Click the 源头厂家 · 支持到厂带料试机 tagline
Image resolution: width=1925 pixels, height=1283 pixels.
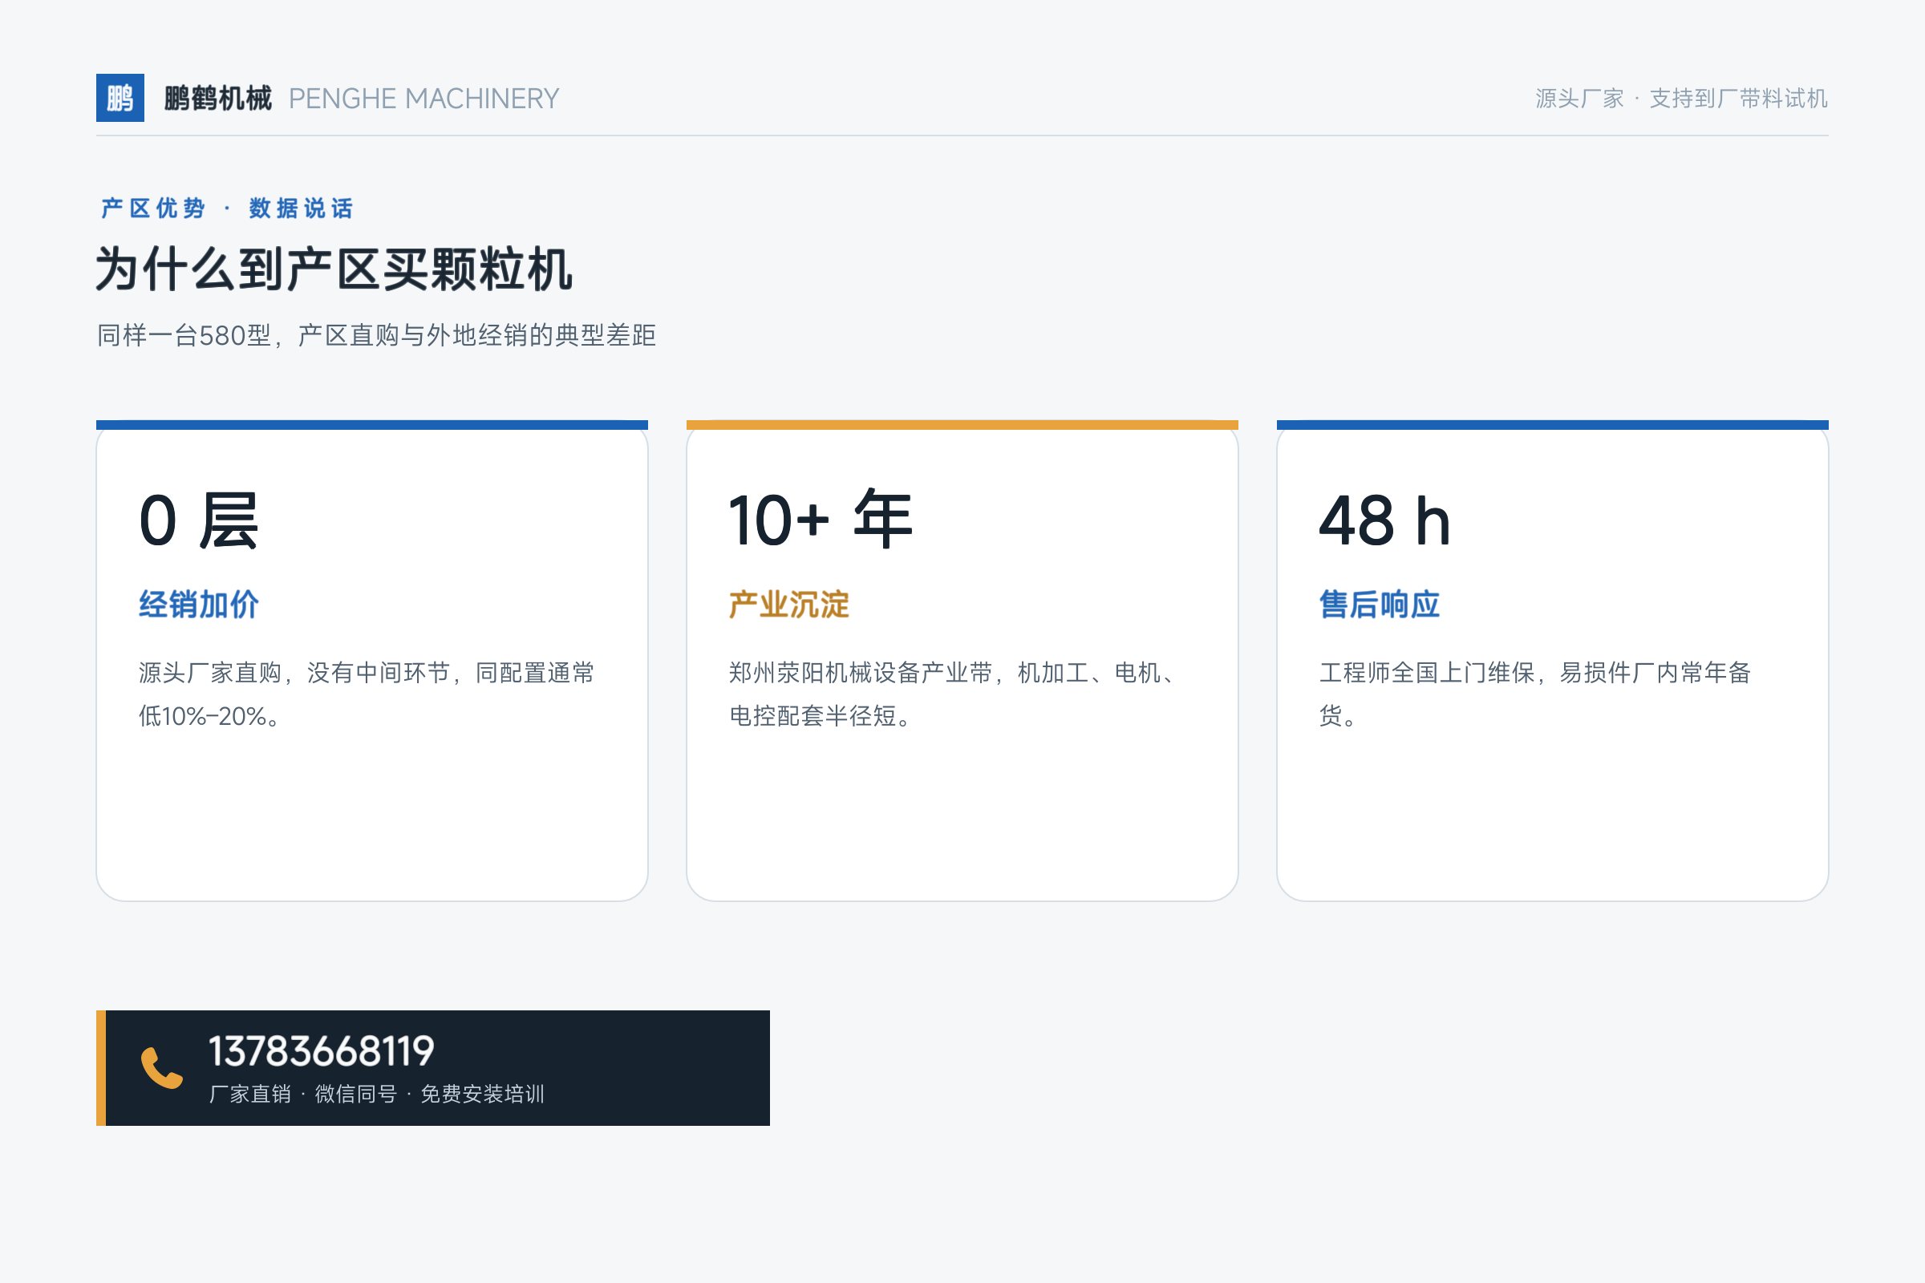1681,98
